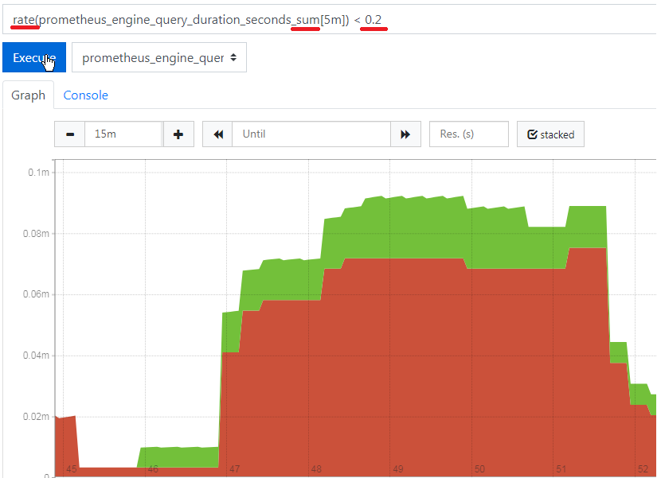Viewport: 661px width, 478px height.
Task: Switch to the Graph tab
Action: click(x=28, y=95)
